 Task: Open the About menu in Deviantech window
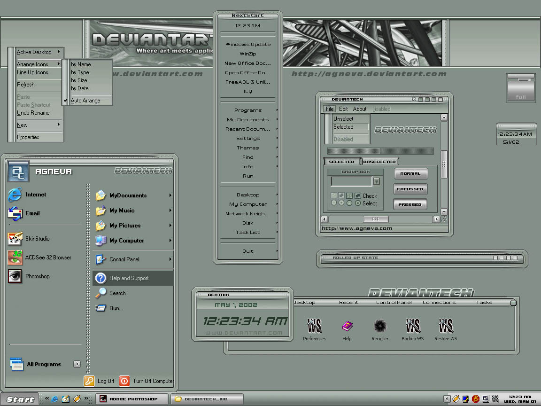(360, 109)
